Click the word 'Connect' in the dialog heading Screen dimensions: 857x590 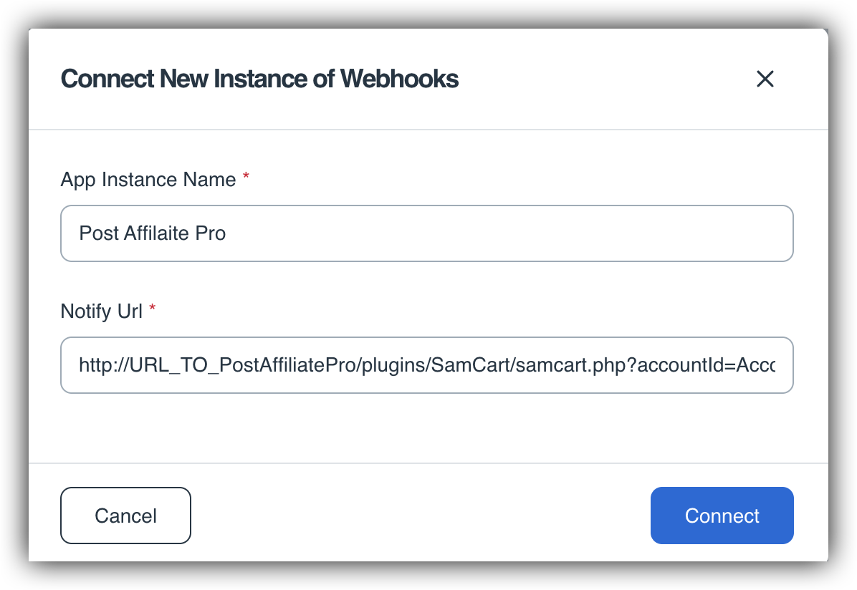pos(107,79)
